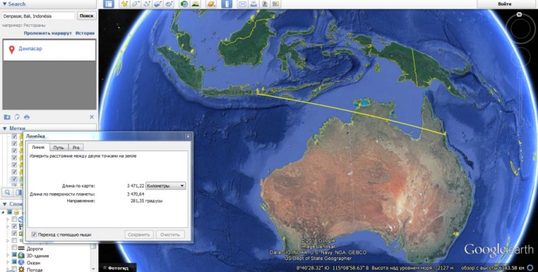Click the toolbar print icon

(254, 4)
